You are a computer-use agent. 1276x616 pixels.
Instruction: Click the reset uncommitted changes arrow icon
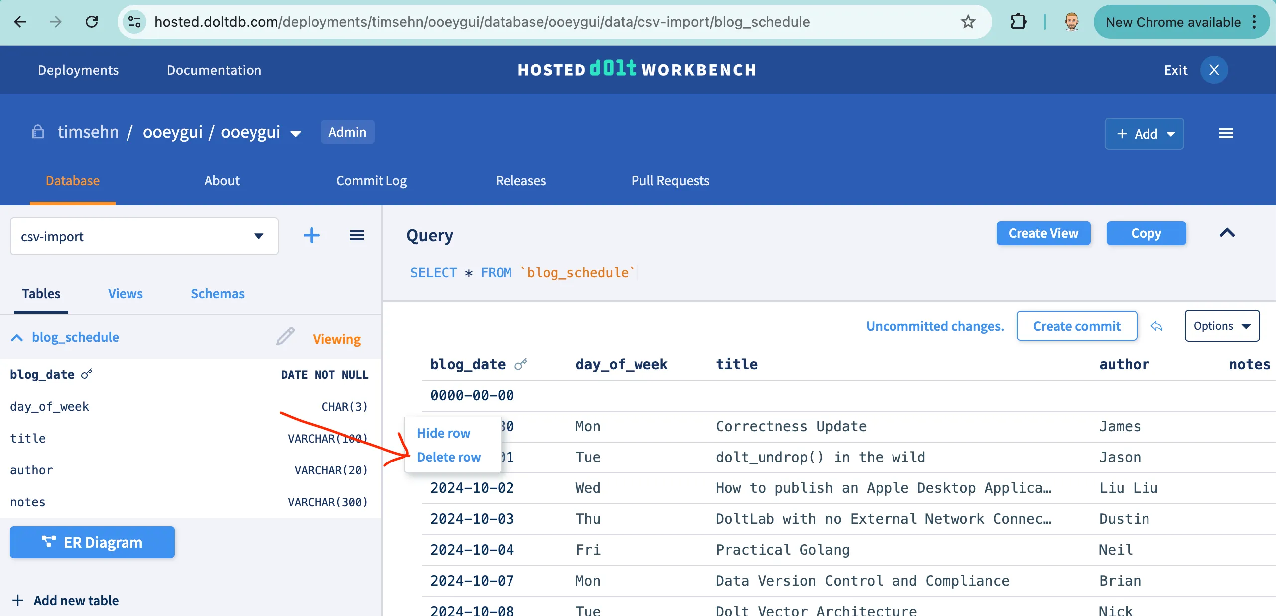(1156, 326)
